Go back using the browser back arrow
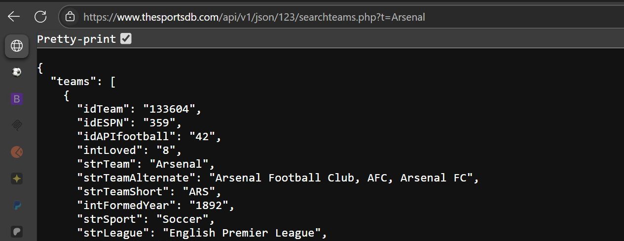 tap(14, 17)
